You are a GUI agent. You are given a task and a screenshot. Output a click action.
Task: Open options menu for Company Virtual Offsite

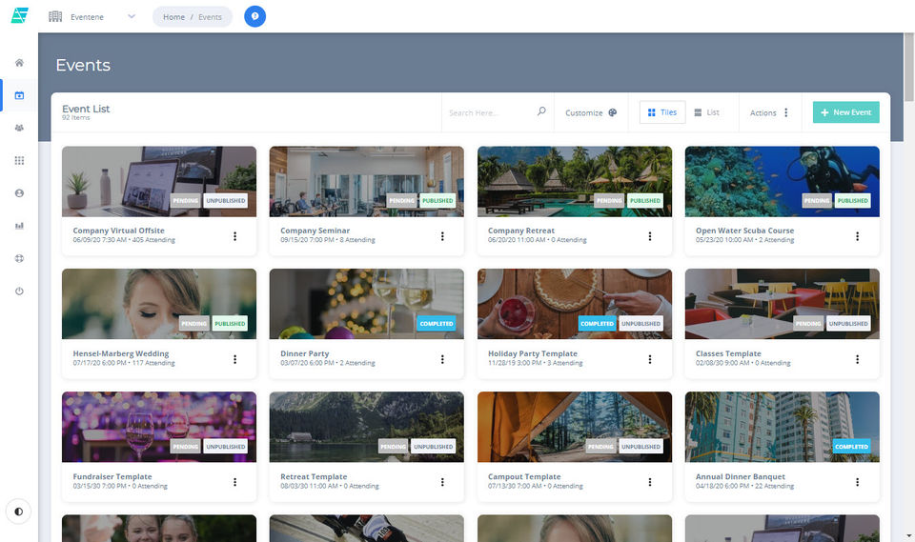(x=235, y=236)
